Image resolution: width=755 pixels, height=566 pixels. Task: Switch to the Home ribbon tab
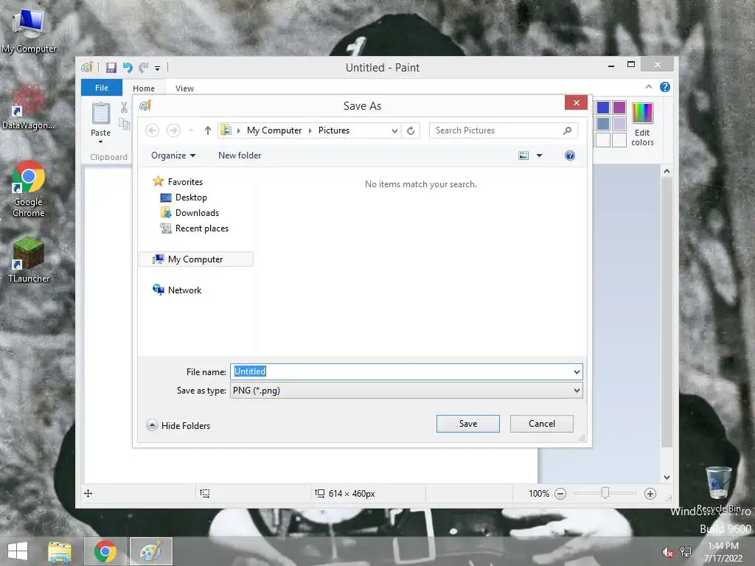(144, 88)
